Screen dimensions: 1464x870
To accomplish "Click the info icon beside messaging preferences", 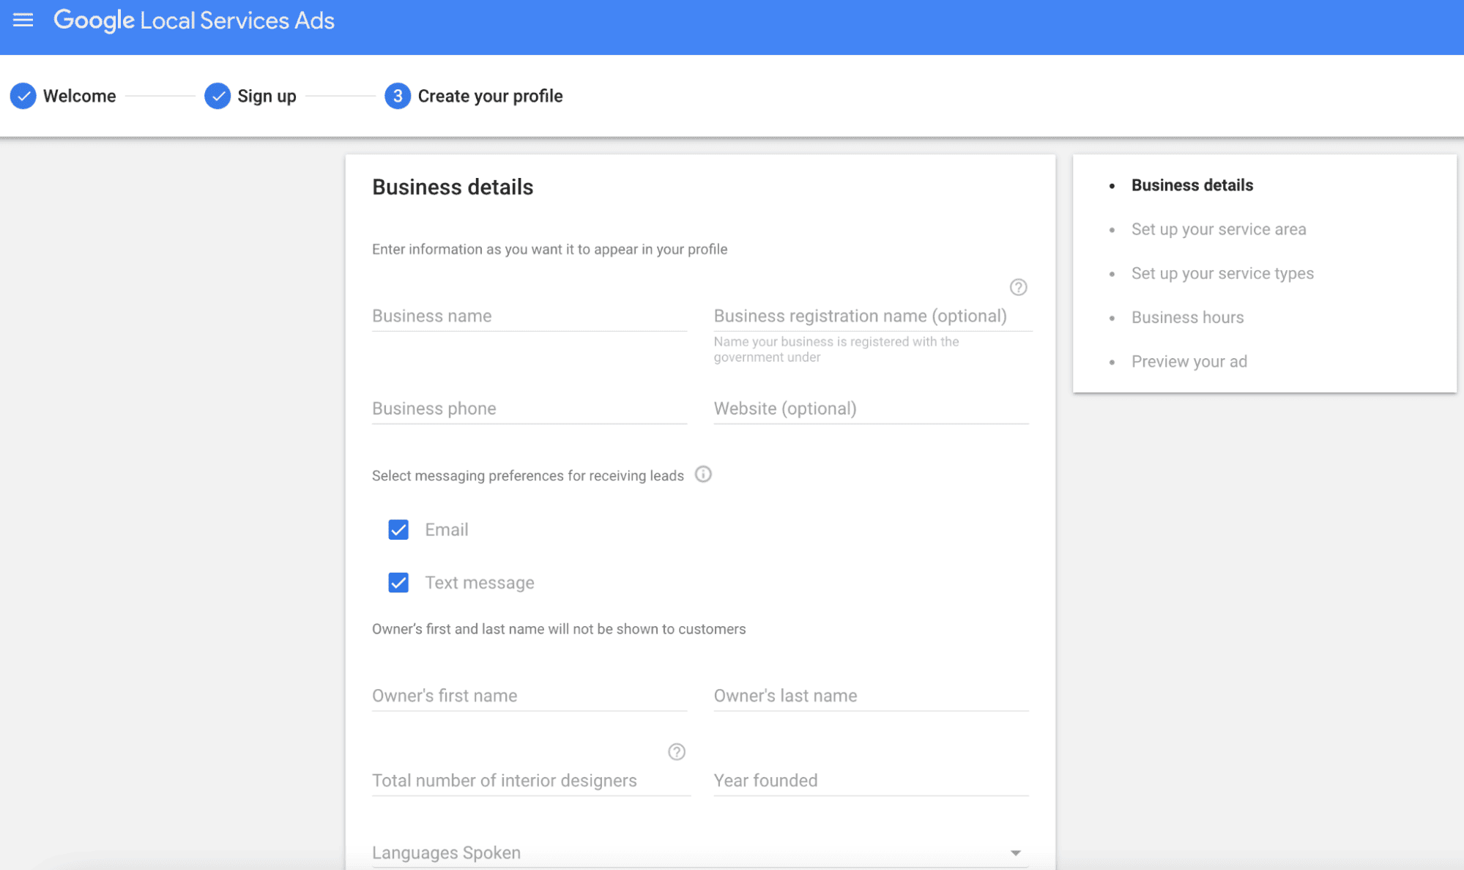I will tap(703, 475).
